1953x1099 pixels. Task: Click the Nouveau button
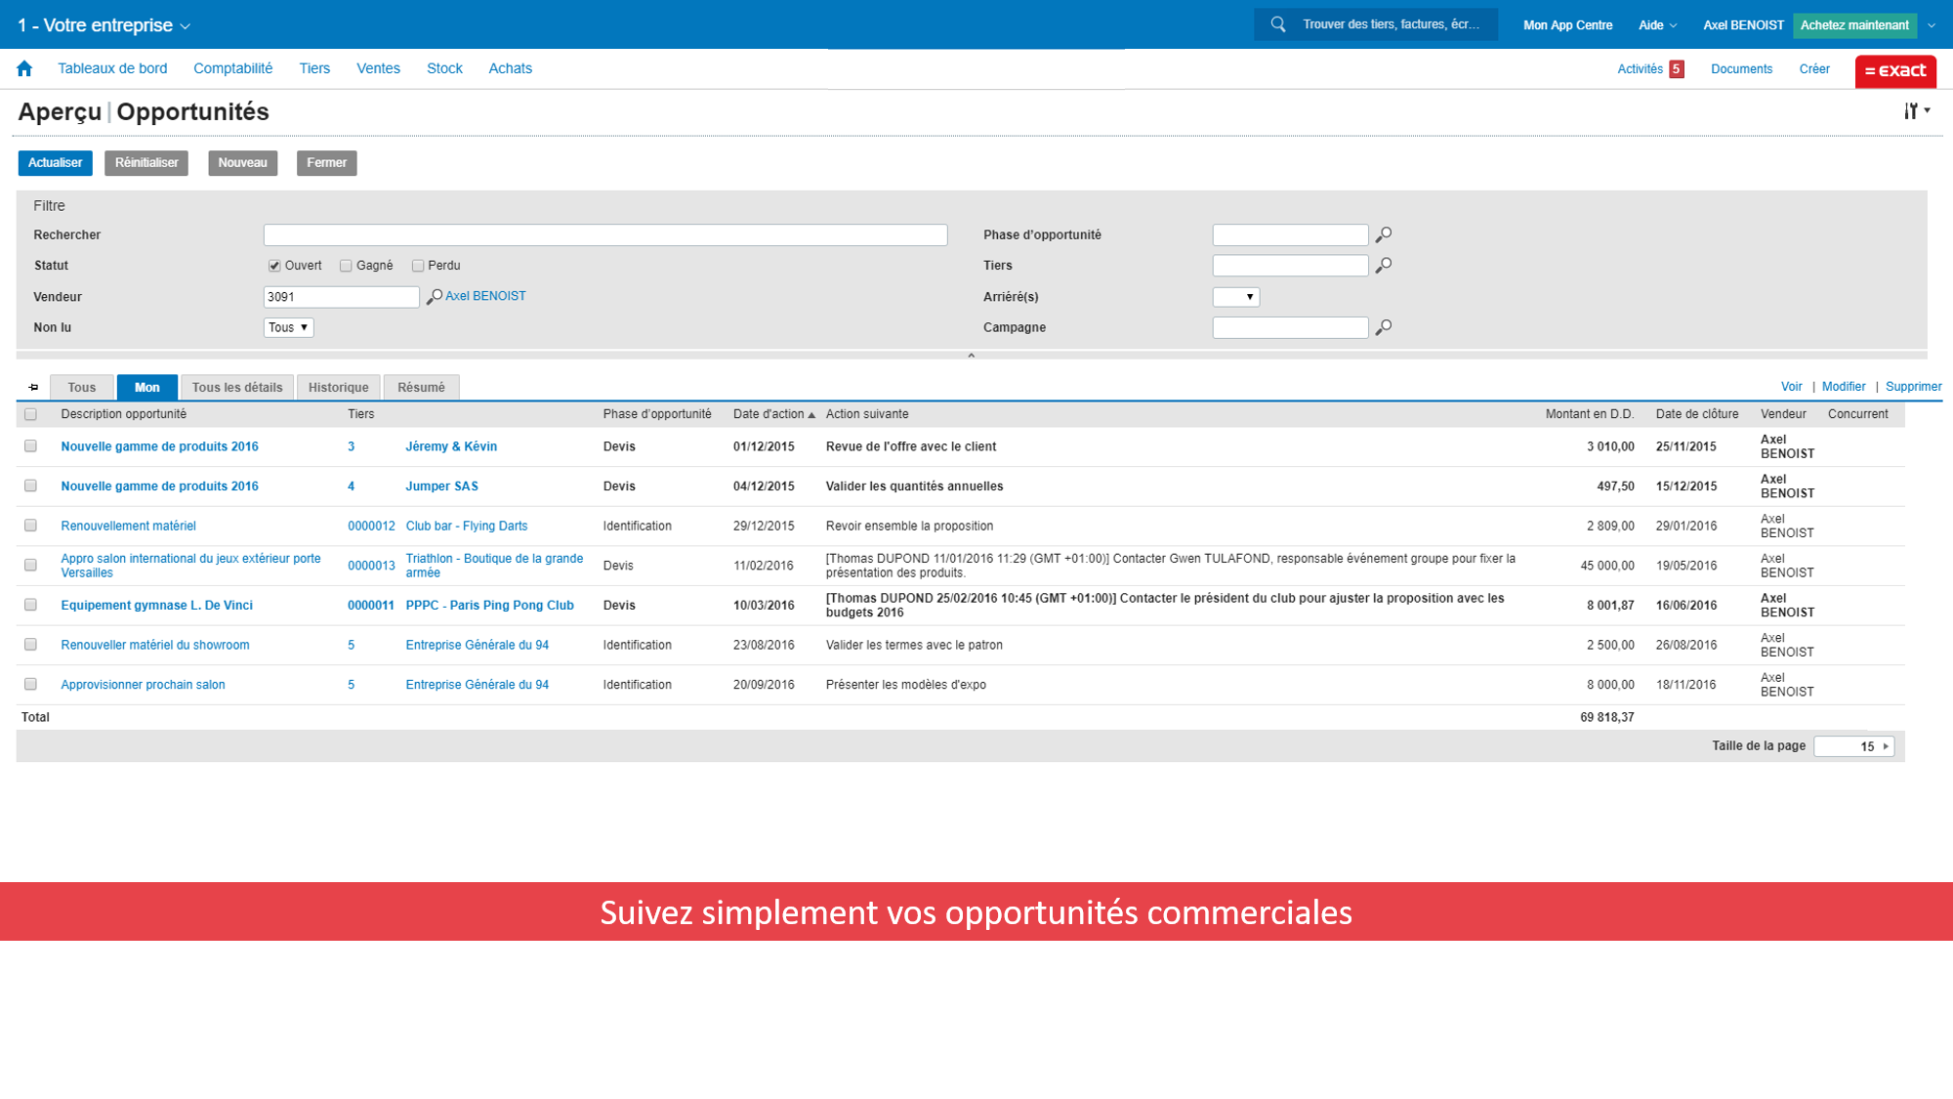(241, 162)
